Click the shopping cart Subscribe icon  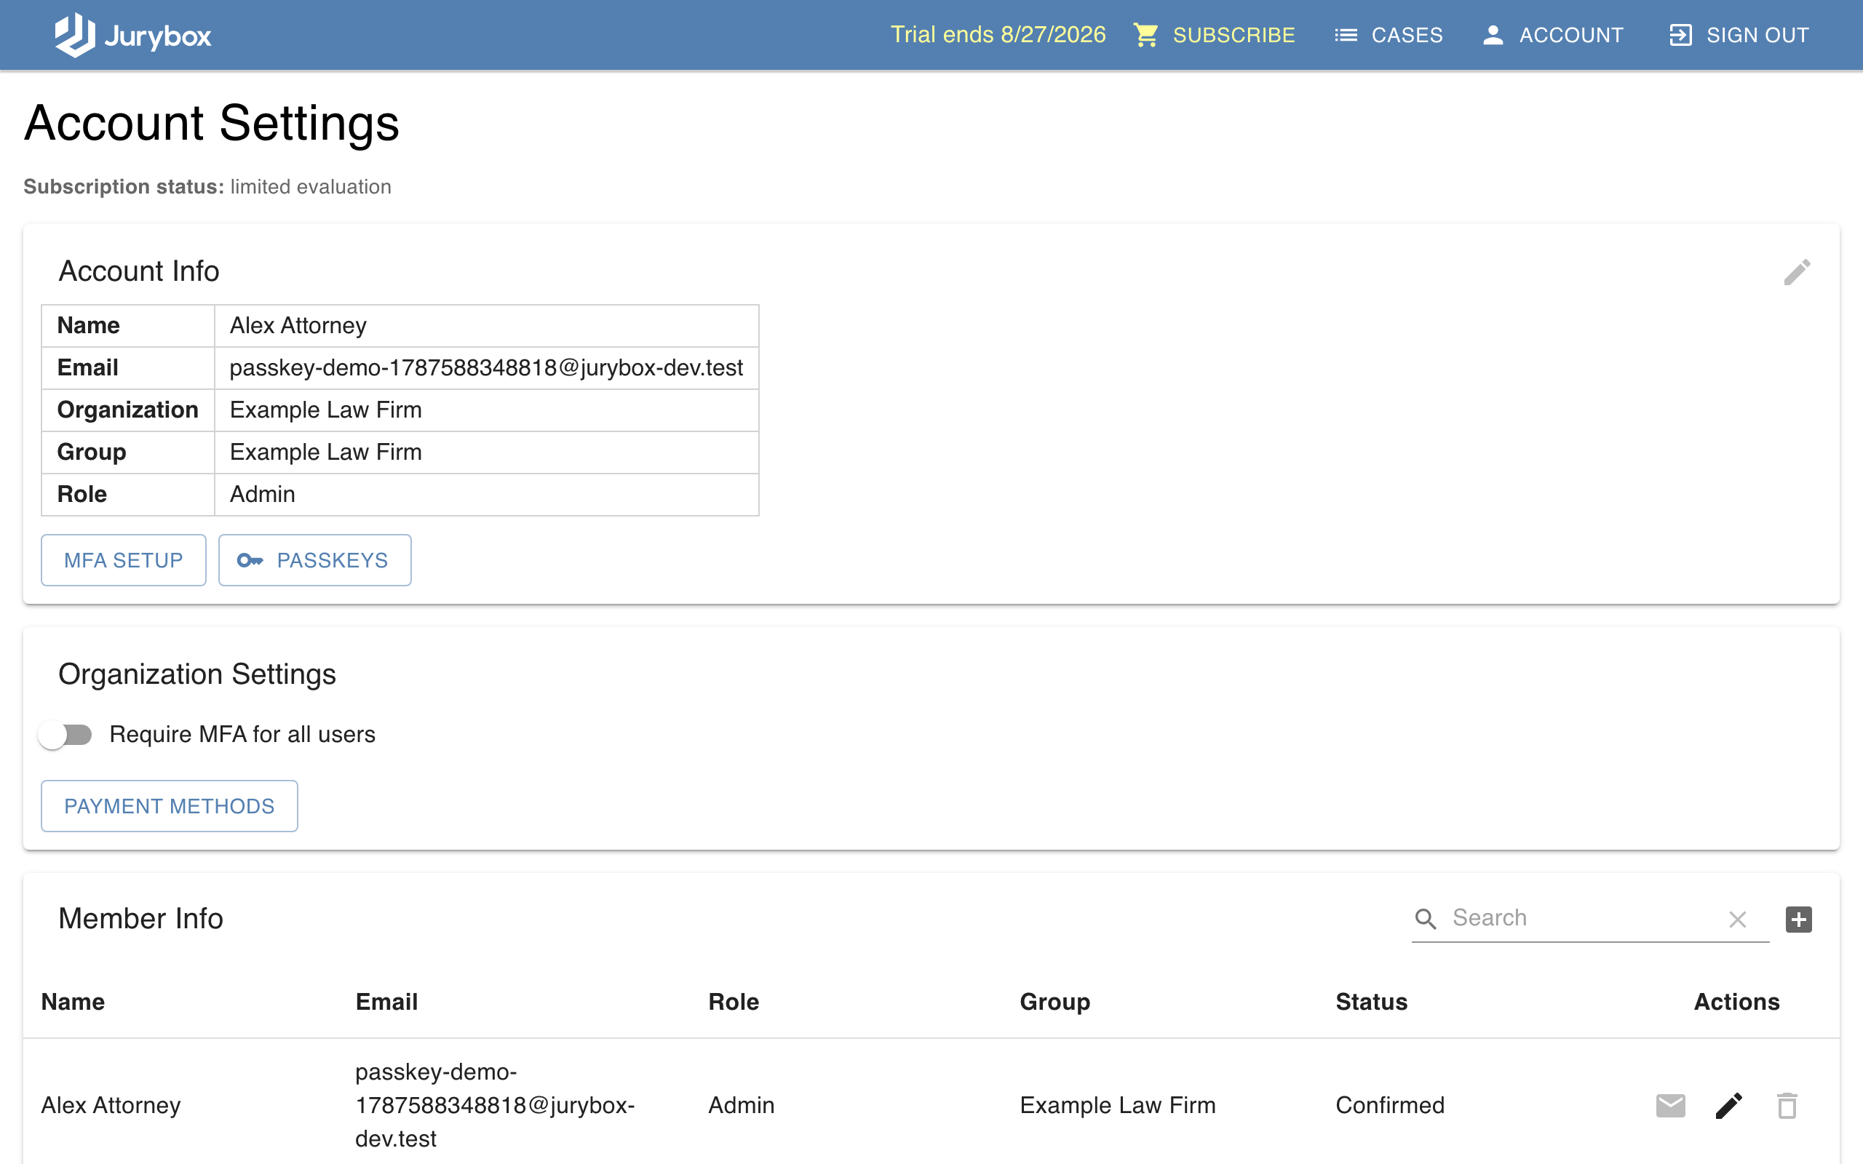[1145, 36]
